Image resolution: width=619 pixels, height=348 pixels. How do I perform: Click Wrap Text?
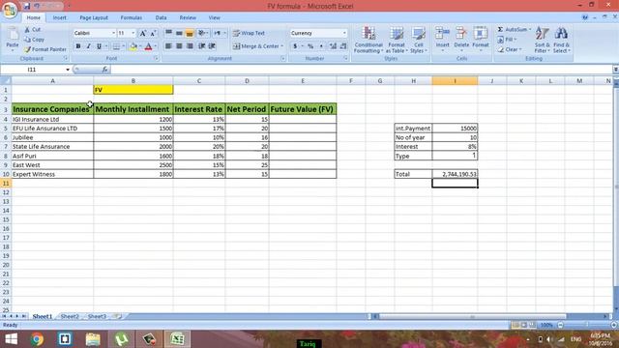250,33
